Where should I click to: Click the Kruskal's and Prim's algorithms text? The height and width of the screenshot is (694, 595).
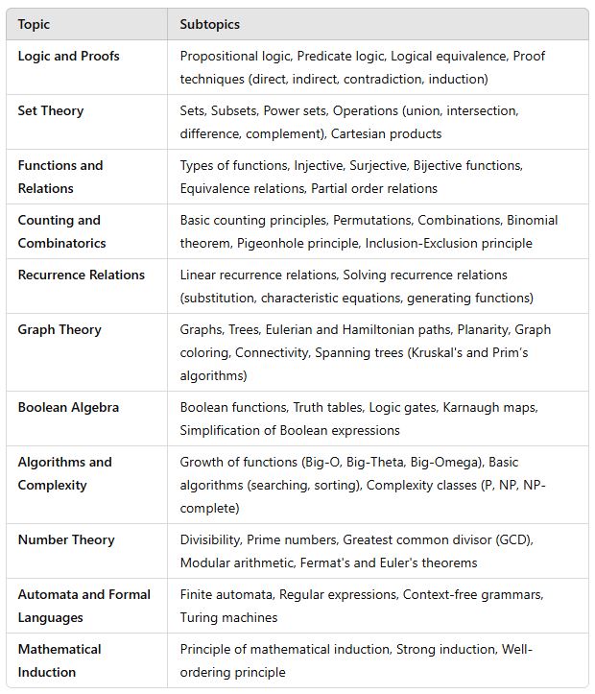(354, 364)
